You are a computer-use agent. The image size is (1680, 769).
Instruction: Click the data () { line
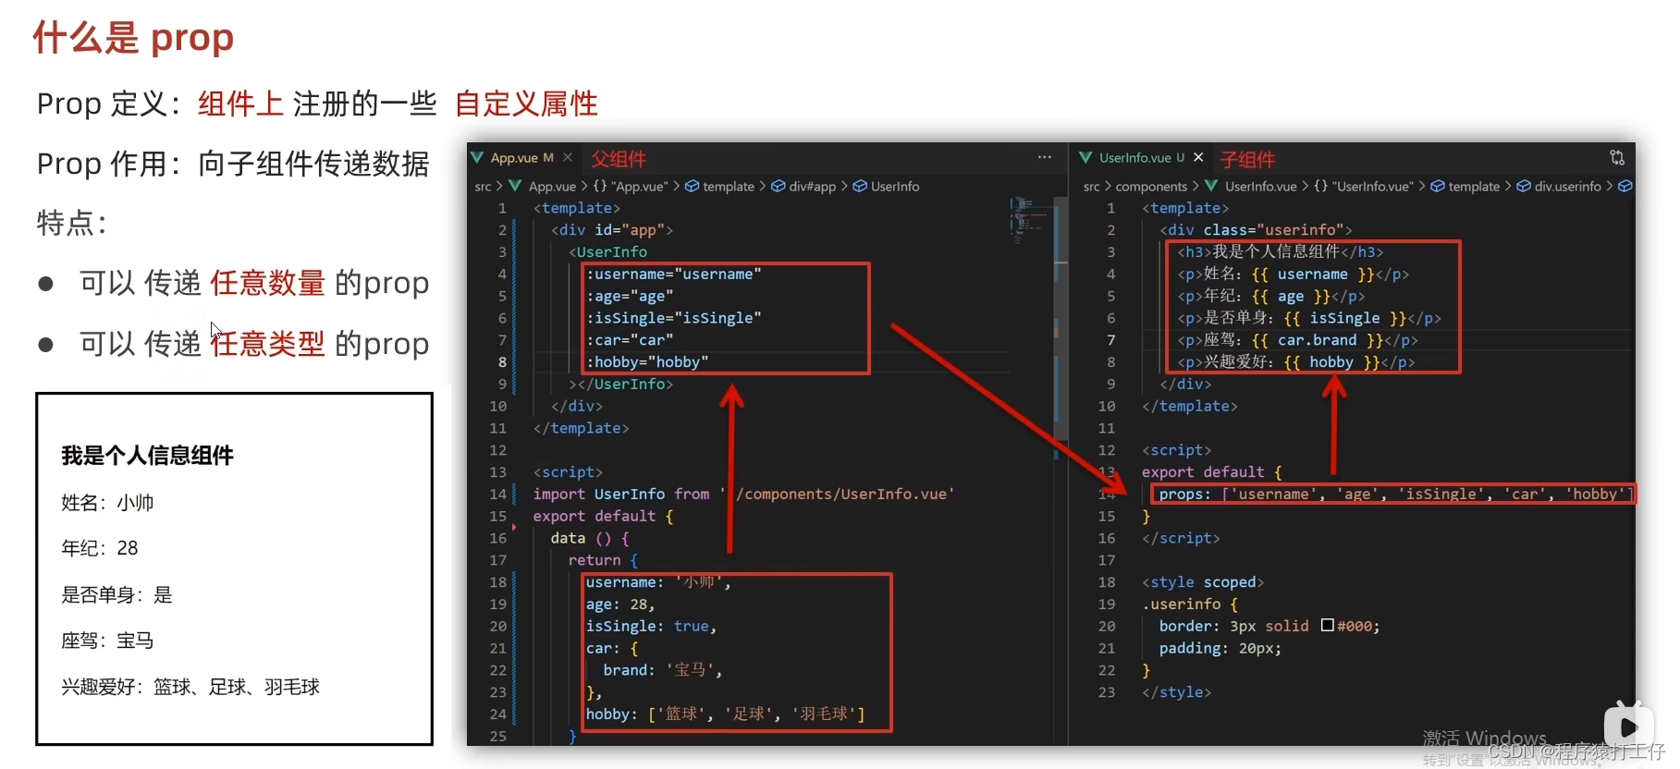(590, 538)
